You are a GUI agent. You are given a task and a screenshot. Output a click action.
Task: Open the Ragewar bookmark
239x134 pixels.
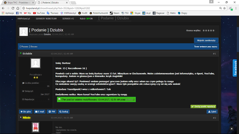coord(159,13)
